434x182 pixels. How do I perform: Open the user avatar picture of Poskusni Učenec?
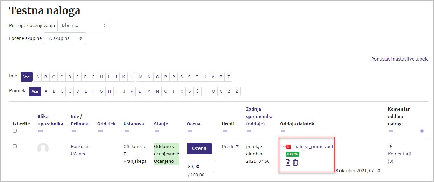click(x=43, y=148)
